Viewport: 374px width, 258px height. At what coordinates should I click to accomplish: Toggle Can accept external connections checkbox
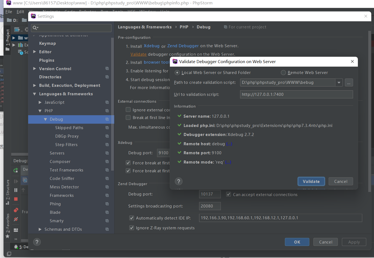228,194
